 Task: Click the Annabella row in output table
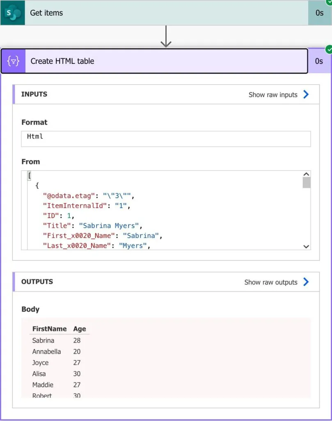46,352
